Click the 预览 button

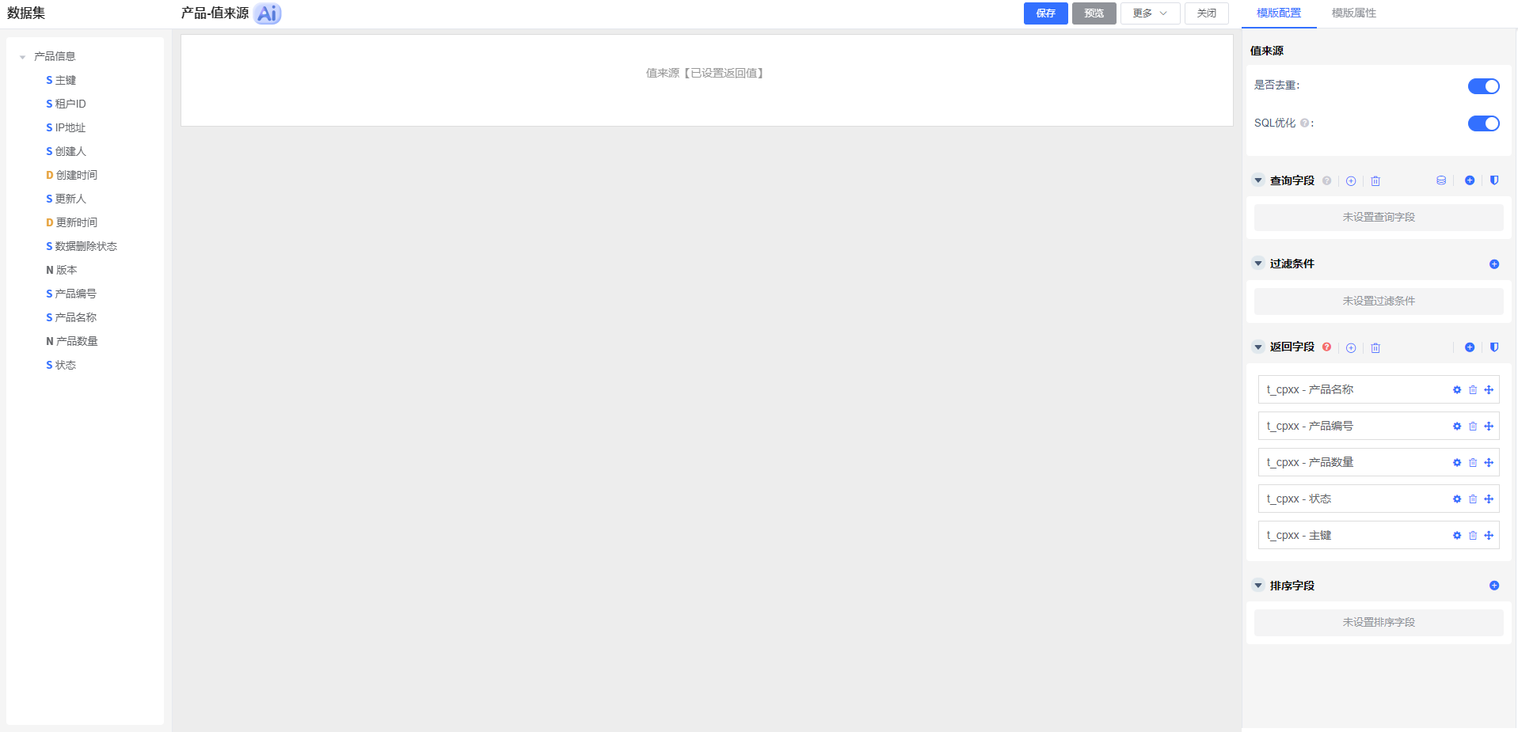click(1094, 13)
